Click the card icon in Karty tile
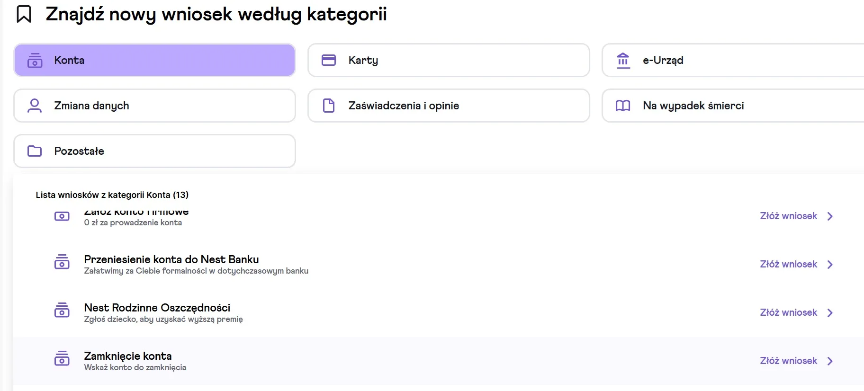864x391 pixels. click(x=329, y=60)
